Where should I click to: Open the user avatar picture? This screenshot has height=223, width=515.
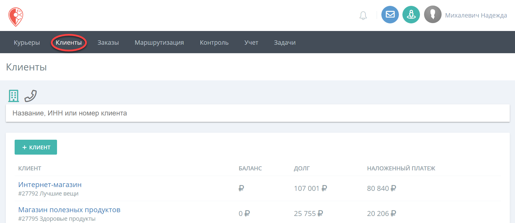coord(433,14)
